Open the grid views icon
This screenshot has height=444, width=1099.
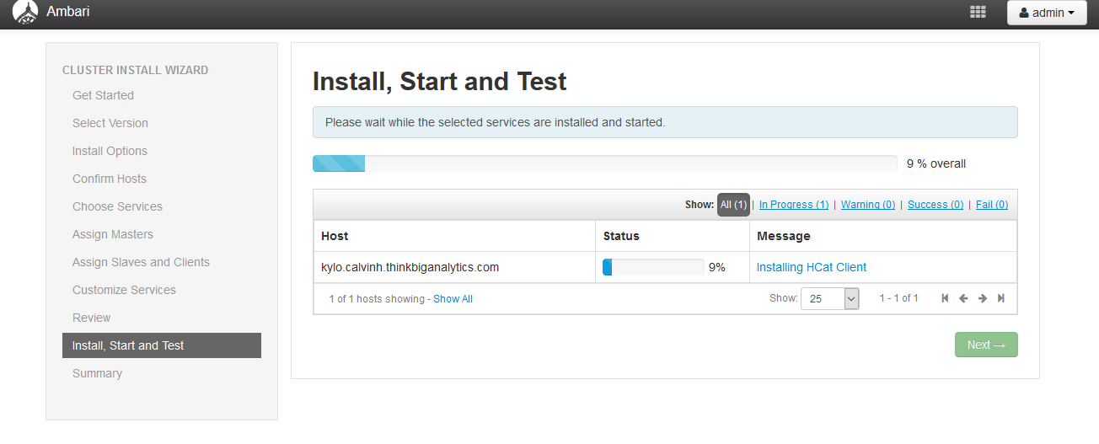978,13
